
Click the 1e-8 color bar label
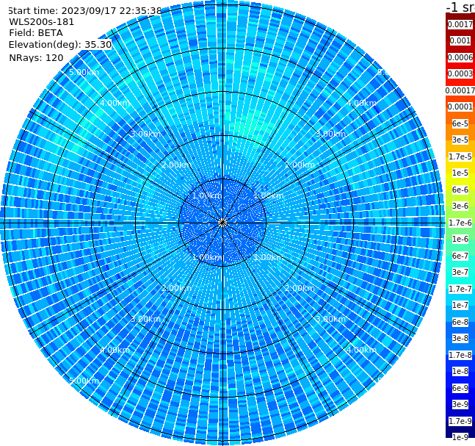click(x=460, y=371)
